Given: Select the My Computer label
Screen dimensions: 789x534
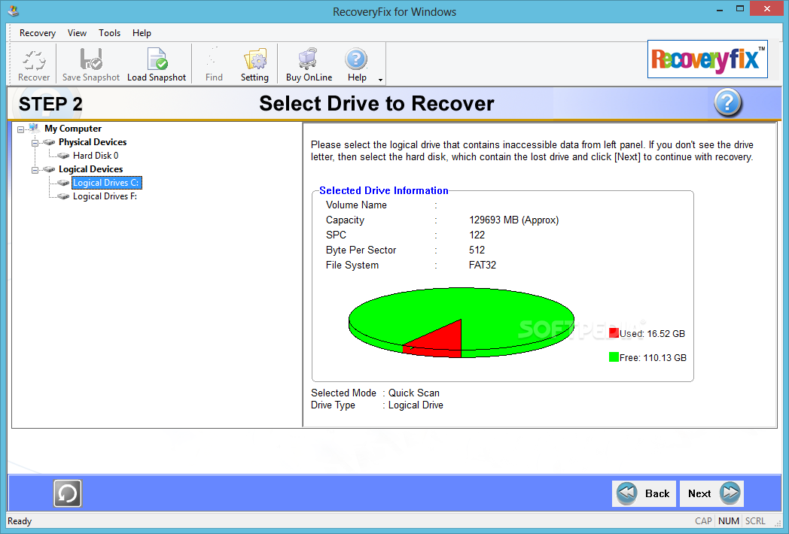Looking at the screenshot, I should [x=73, y=129].
